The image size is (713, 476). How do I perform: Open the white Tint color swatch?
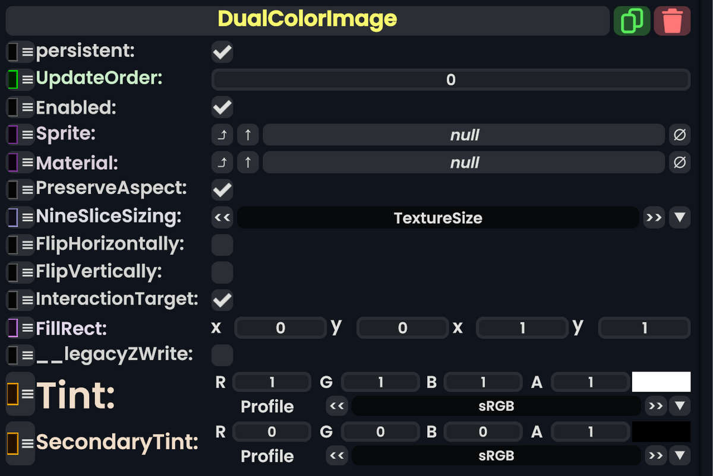click(661, 382)
